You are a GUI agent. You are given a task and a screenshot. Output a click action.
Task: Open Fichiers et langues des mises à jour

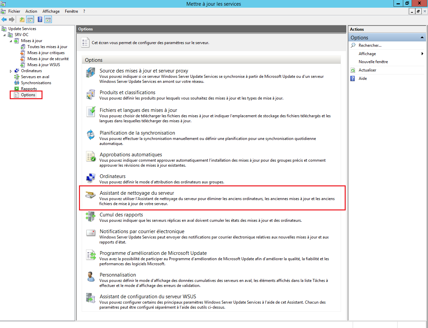pyautogui.click(x=139, y=110)
